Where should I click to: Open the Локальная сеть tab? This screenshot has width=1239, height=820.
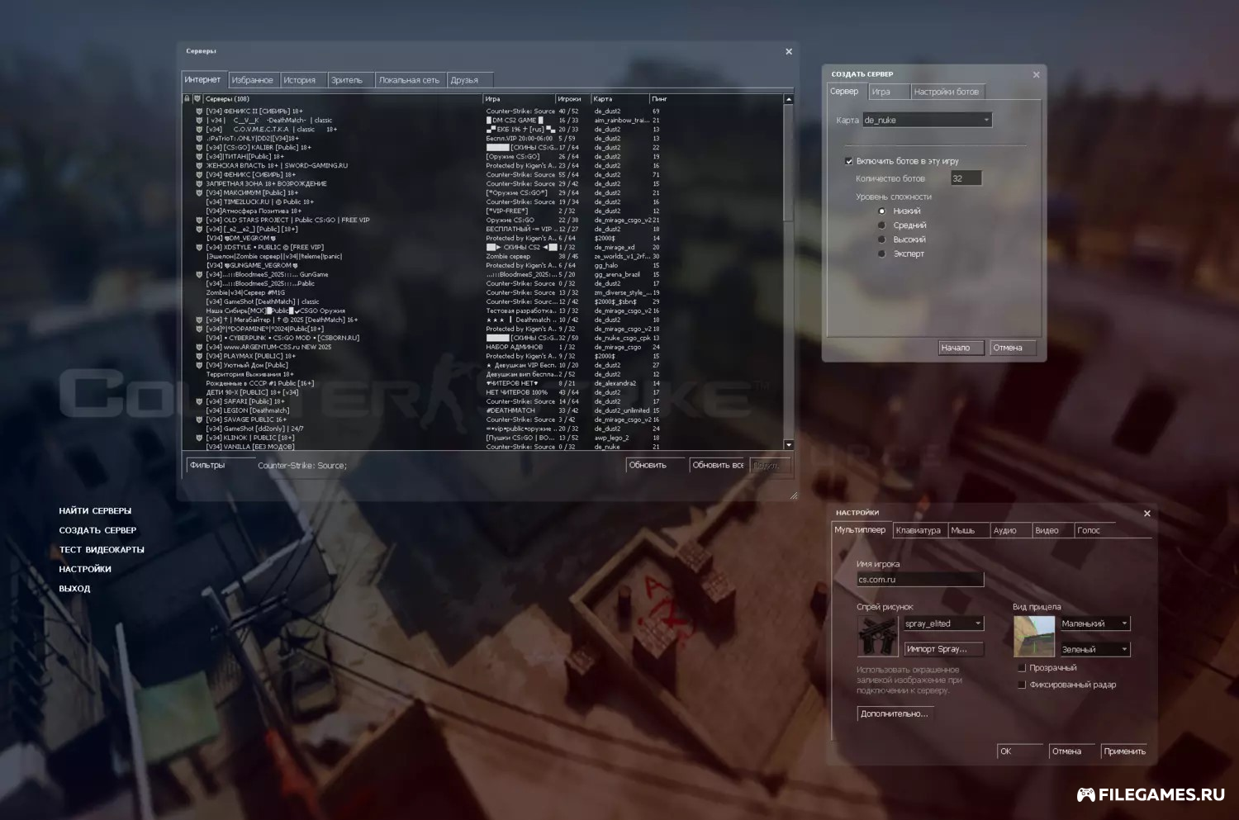[410, 80]
